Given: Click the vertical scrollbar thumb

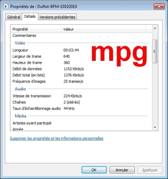Looking at the screenshot, I should click(x=155, y=52).
